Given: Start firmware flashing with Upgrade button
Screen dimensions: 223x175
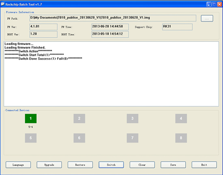Looking at the screenshot, I should tap(49, 165).
